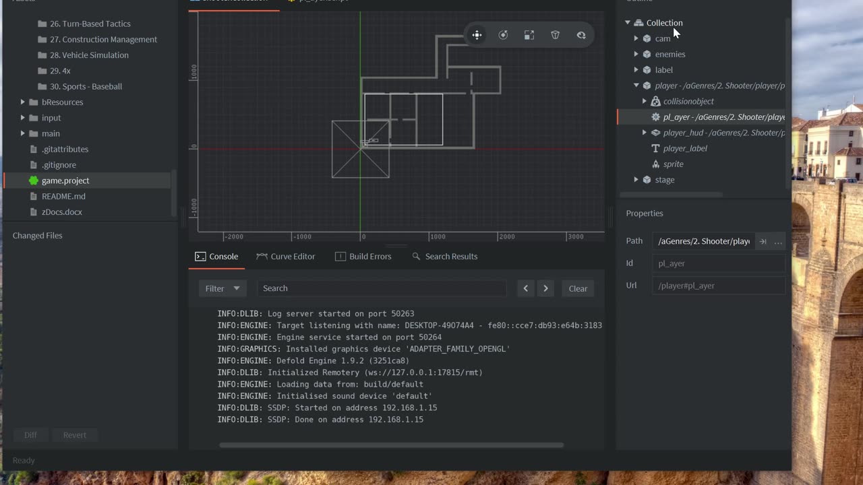The height and width of the screenshot is (485, 863).
Task: Expand the main folder
Action: [23, 133]
